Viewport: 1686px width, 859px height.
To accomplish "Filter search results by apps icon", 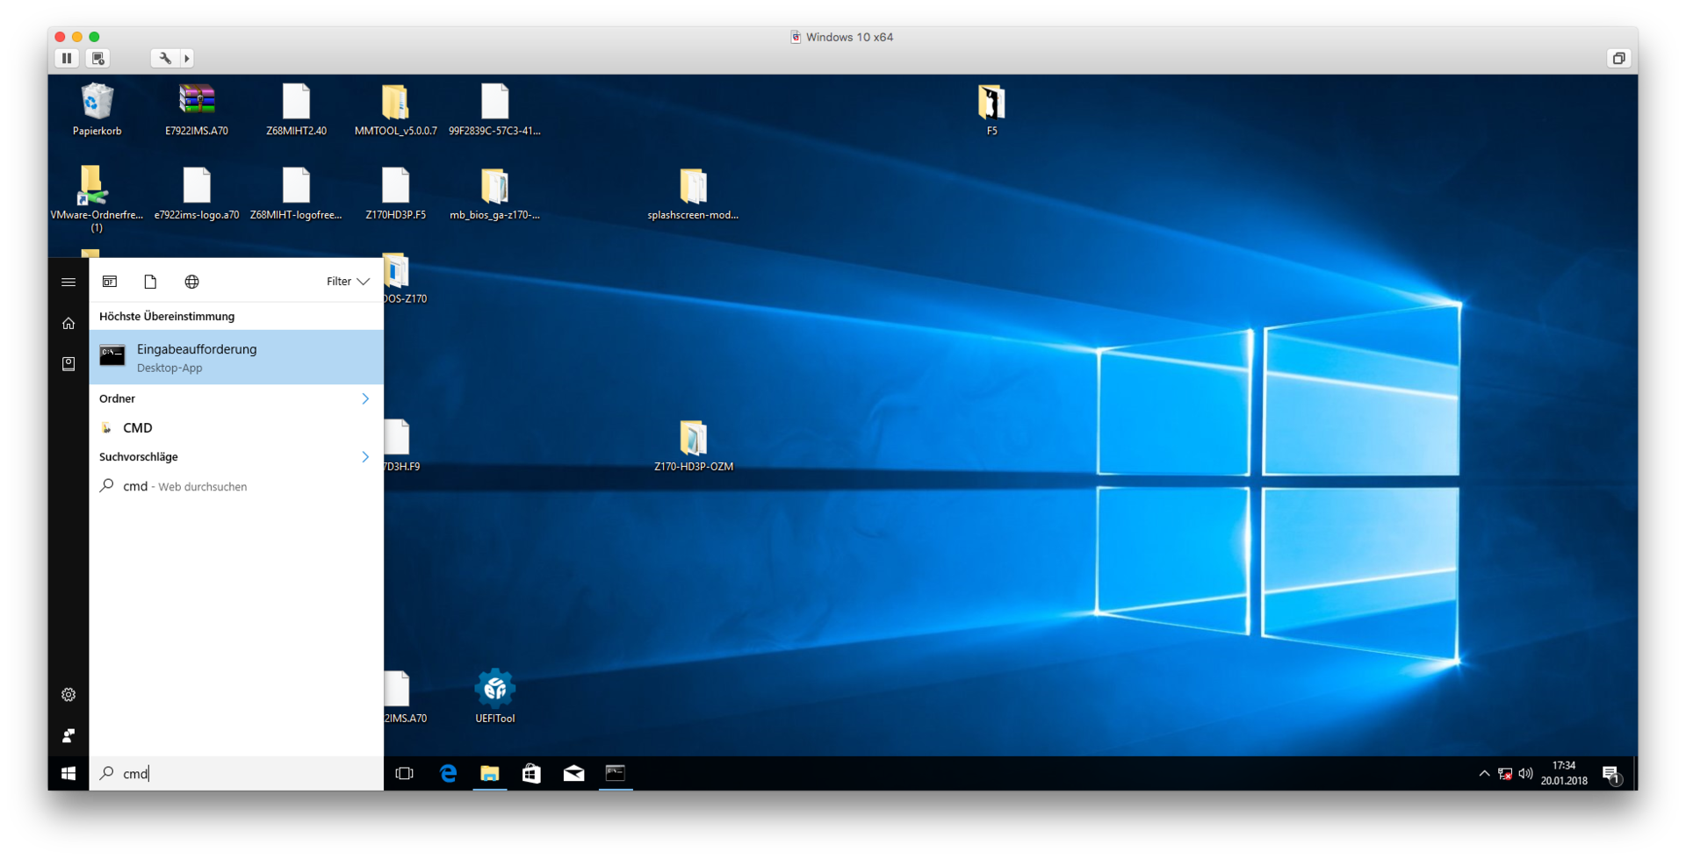I will tap(110, 282).
